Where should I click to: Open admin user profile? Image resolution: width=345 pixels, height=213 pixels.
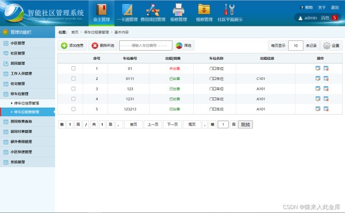[x=308, y=18]
